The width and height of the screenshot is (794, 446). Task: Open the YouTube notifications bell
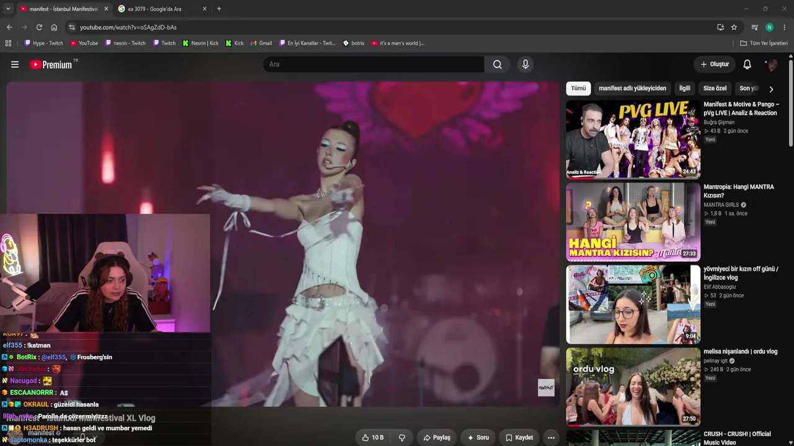click(747, 64)
